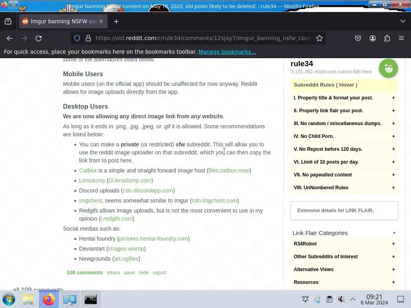This screenshot has height=308, width=411.
Task: Open Firefox View from the tab bar icon
Action: tap(8, 22)
